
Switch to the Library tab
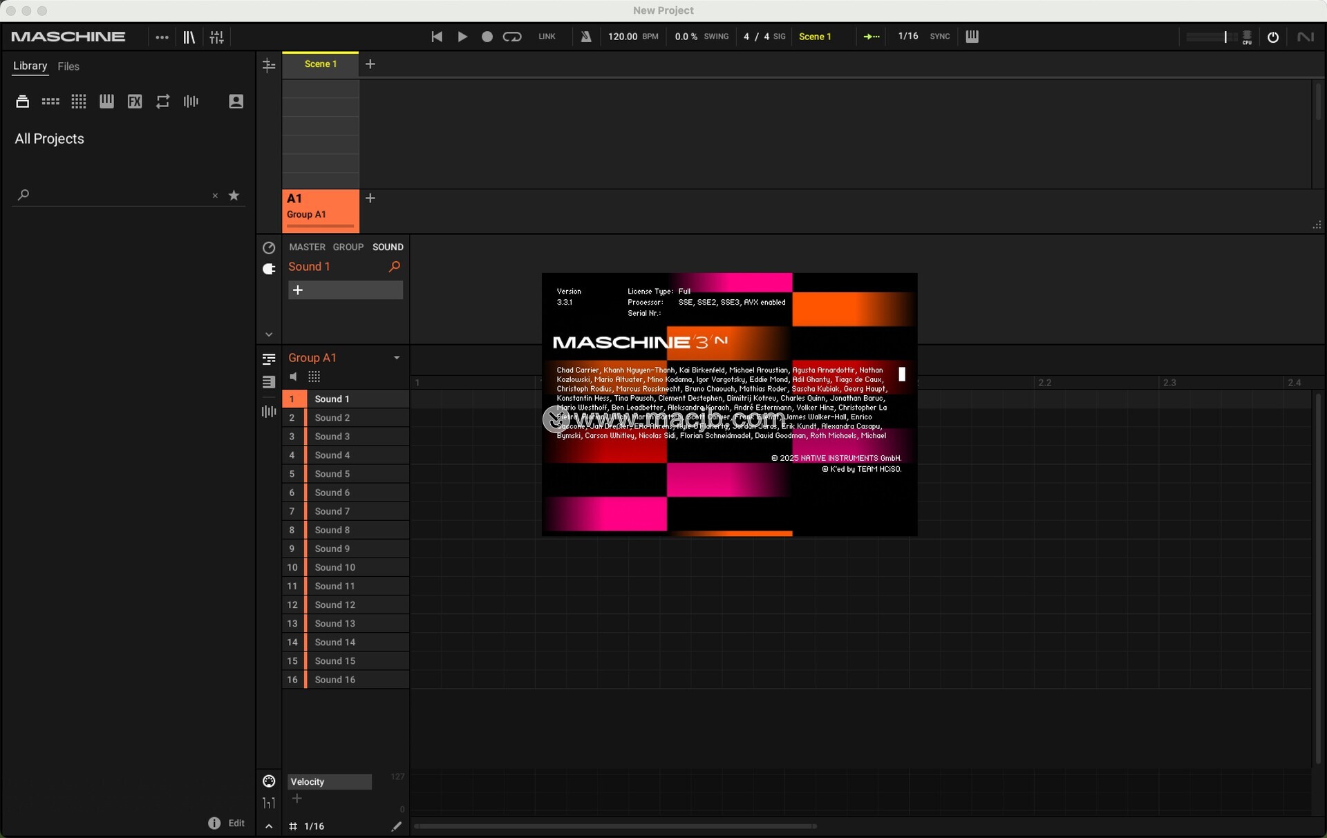click(30, 66)
